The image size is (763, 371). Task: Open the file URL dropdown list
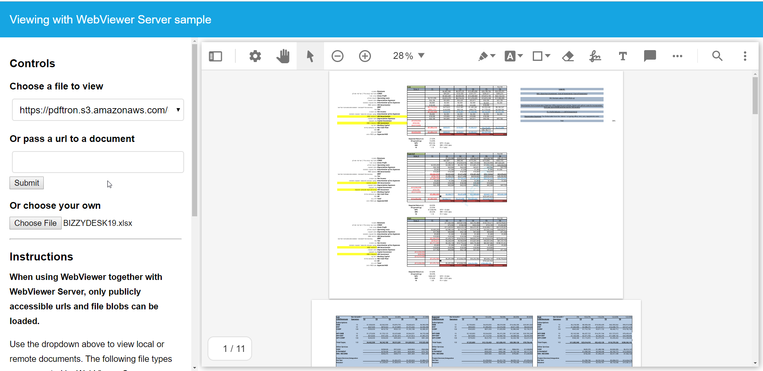pyautogui.click(x=98, y=110)
